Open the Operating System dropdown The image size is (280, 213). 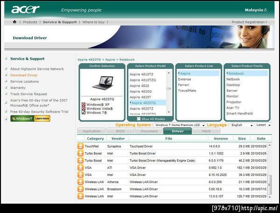(180, 125)
